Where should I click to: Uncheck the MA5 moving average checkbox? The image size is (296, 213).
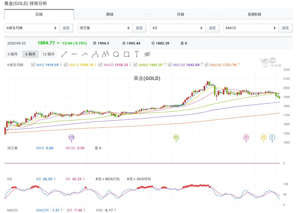(33, 65)
